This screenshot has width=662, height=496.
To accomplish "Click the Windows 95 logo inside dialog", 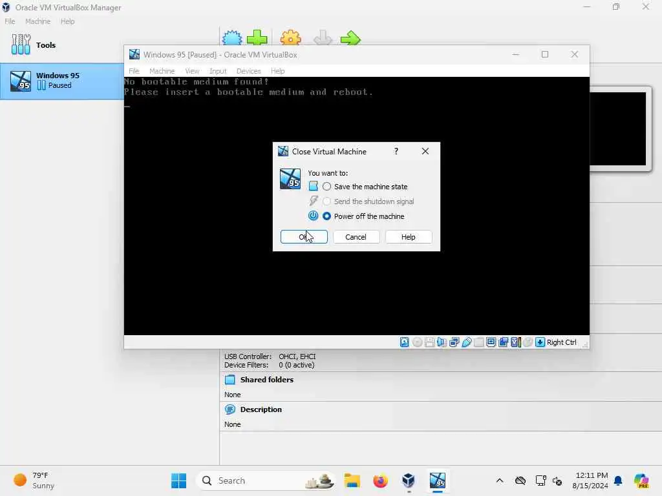I will [x=290, y=179].
